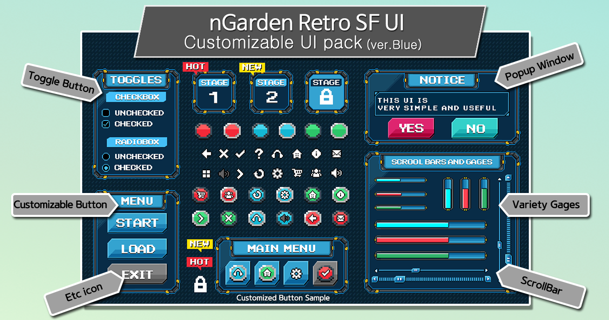
Task: Click the gear button in Main Menu panel
Action: tap(296, 273)
